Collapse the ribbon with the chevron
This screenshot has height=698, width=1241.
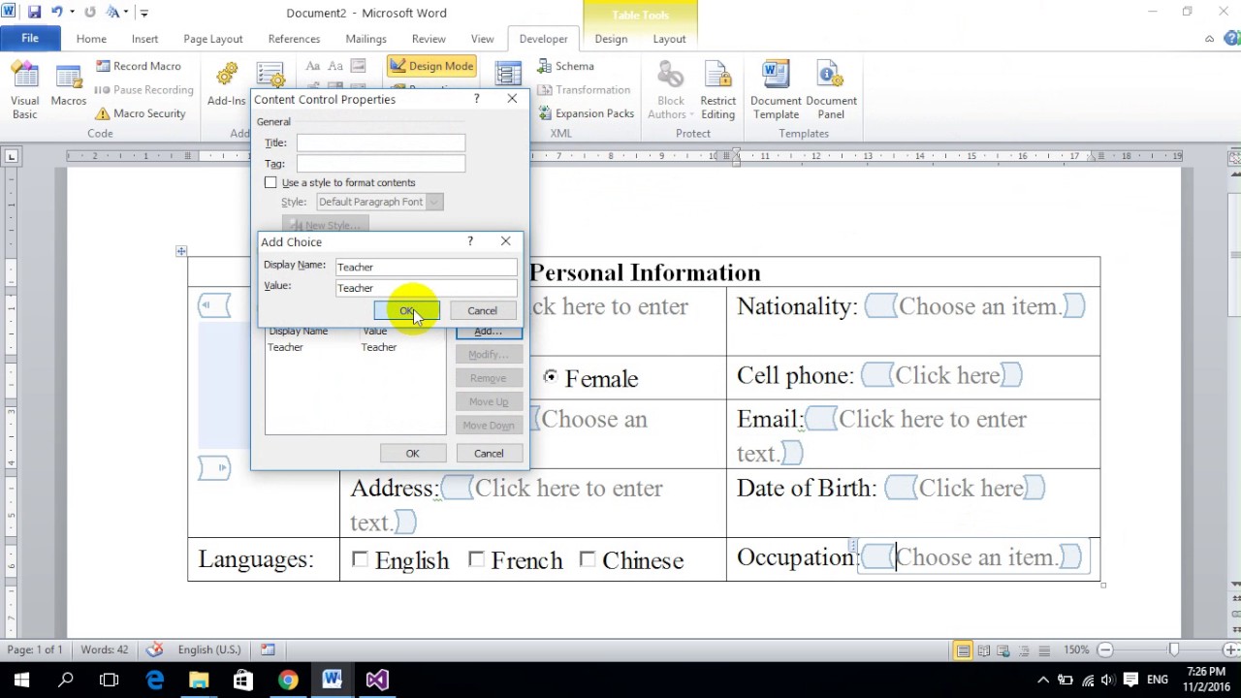[1209, 40]
